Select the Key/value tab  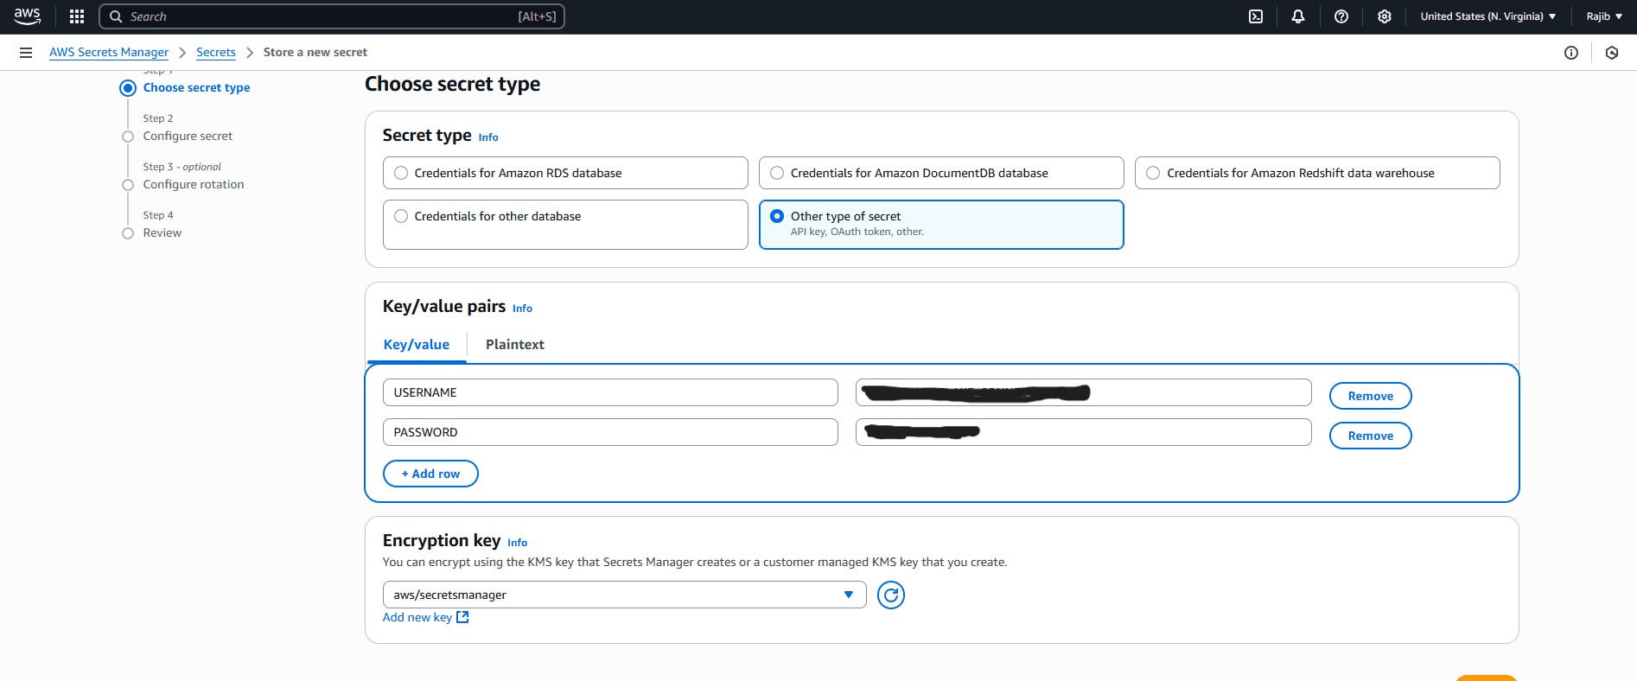click(416, 344)
